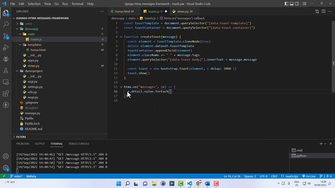335x188 pixels.
Task: Open editor more actions ellipsis
Action: tap(330, 11)
